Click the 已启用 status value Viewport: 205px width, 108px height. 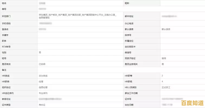coord(42,64)
